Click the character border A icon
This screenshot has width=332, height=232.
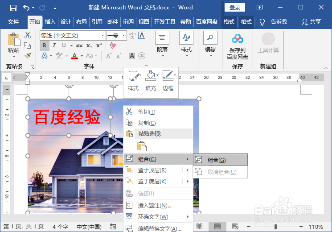[x=142, y=35]
